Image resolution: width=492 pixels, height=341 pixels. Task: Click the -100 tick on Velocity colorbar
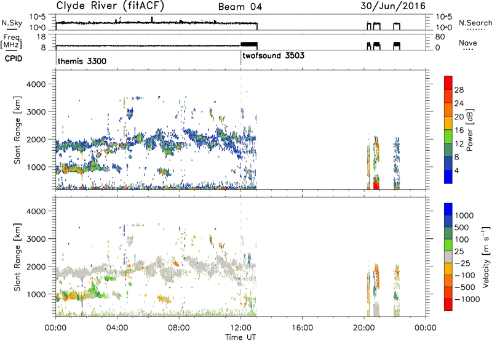click(465, 275)
